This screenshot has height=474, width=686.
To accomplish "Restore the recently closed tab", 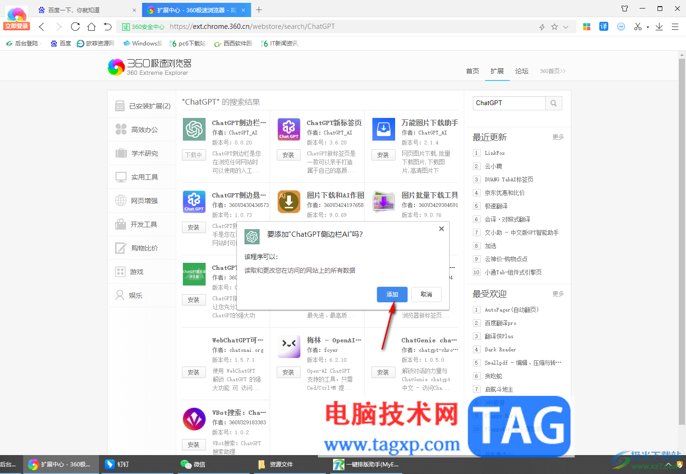I will 108,27.
